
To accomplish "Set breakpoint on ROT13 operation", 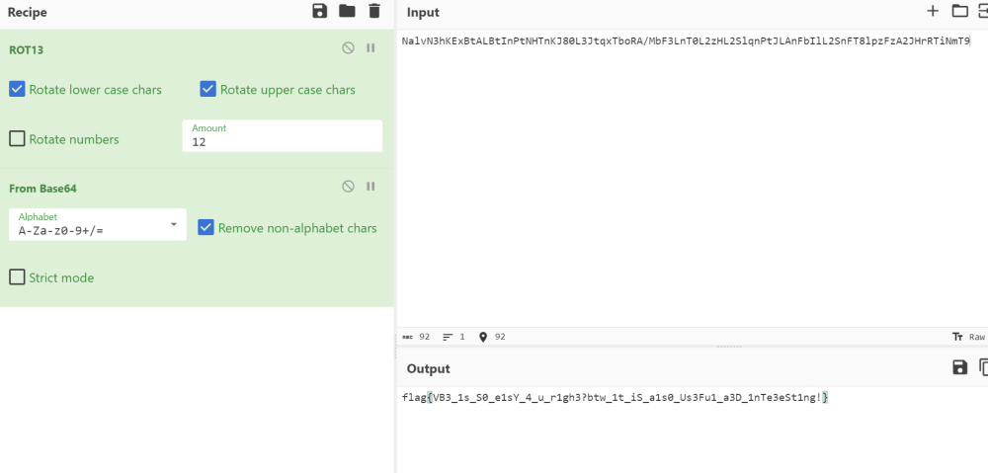I will coord(370,48).
